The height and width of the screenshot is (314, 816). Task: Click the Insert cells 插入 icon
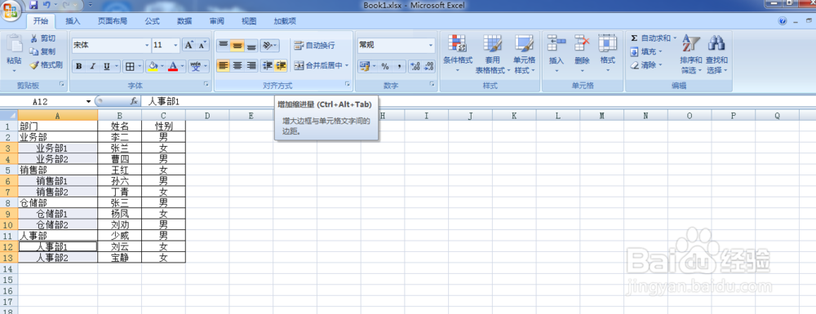point(557,43)
